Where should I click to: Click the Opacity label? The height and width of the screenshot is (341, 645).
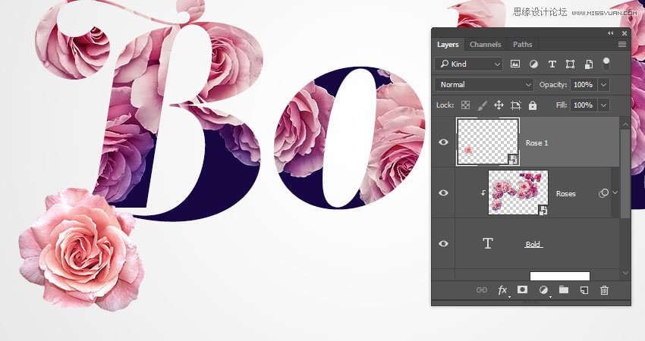coord(553,85)
